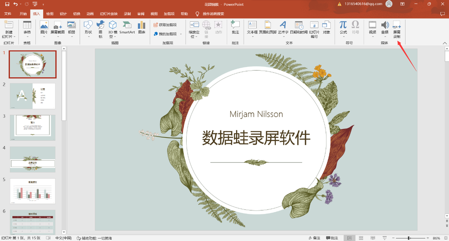Select slide 5 chart thumbnail

[33, 191]
